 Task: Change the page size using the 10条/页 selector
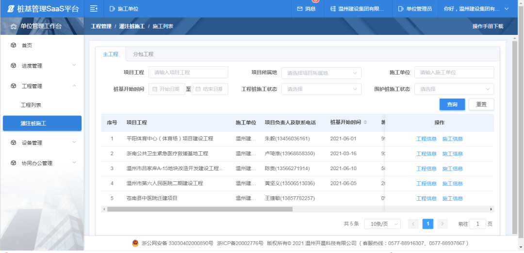click(x=382, y=224)
